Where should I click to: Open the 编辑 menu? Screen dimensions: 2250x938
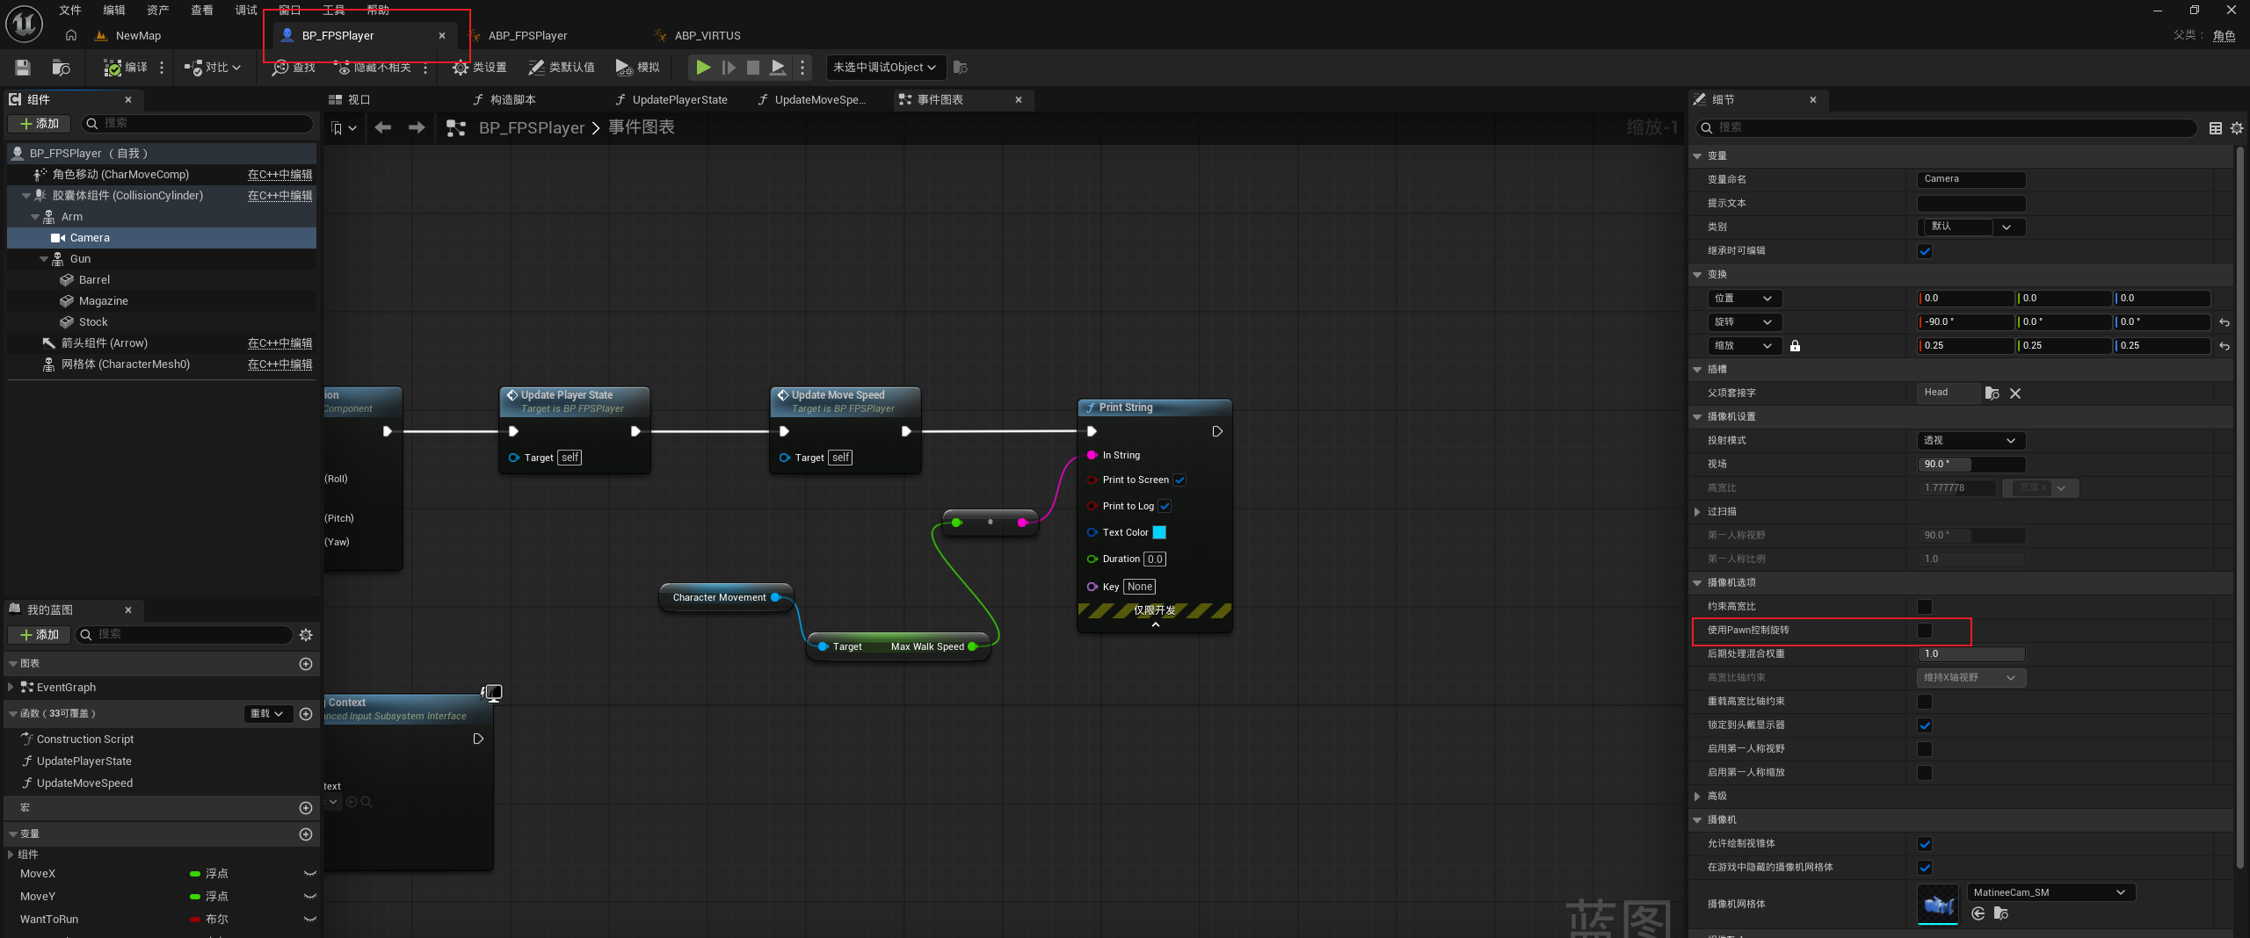pos(113,11)
